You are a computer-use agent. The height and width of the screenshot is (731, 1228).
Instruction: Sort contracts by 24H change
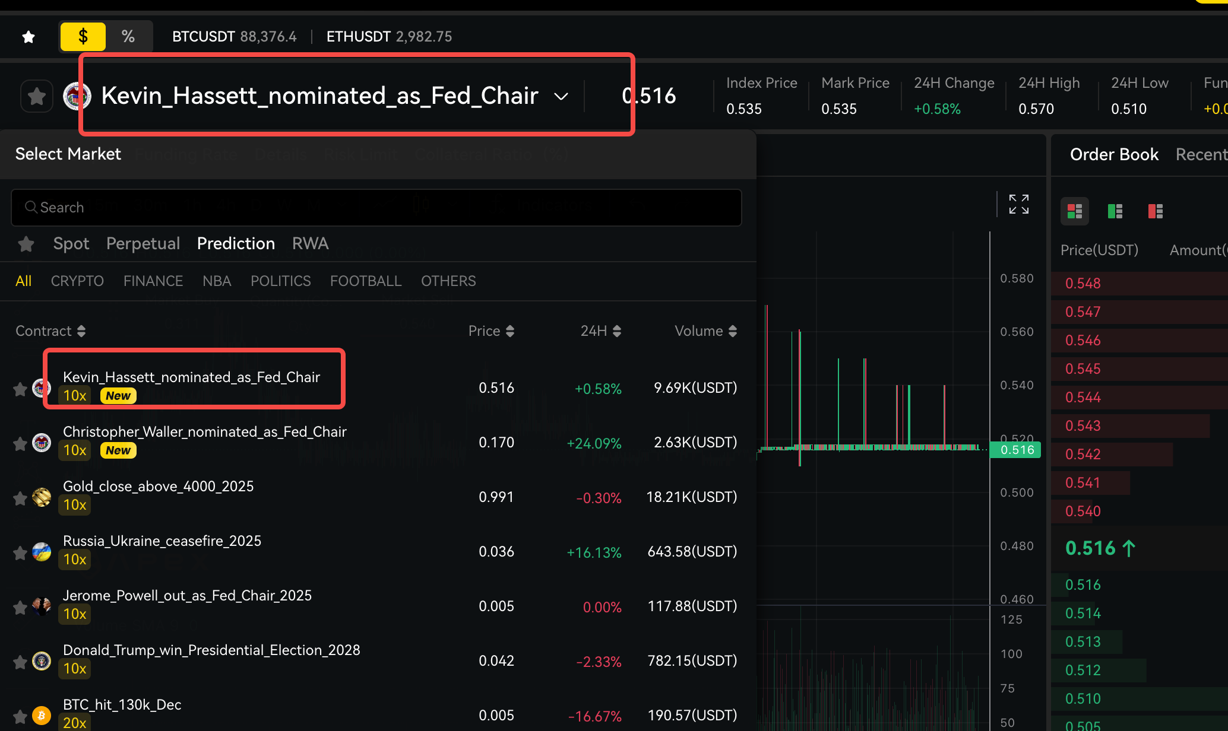click(x=600, y=331)
